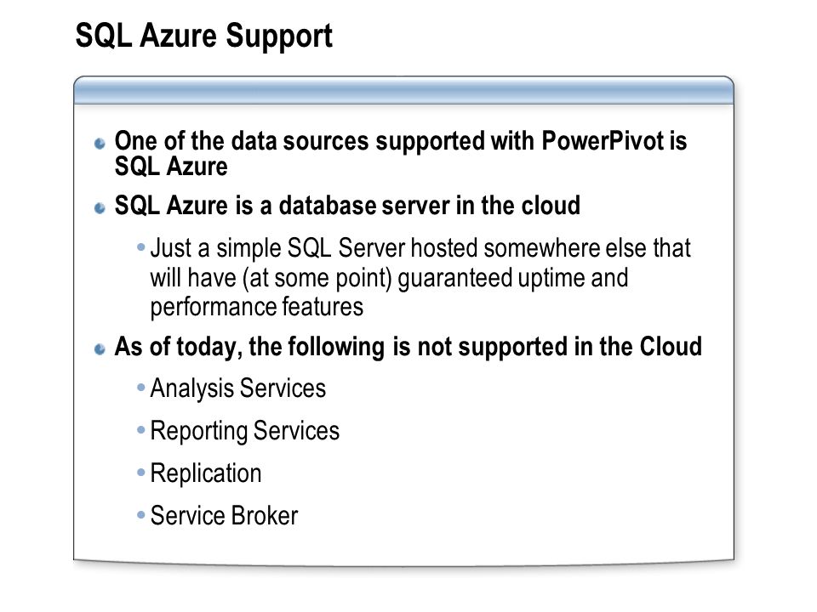Click the 'Replication' list item
The image size is (817, 612).
coord(206,474)
